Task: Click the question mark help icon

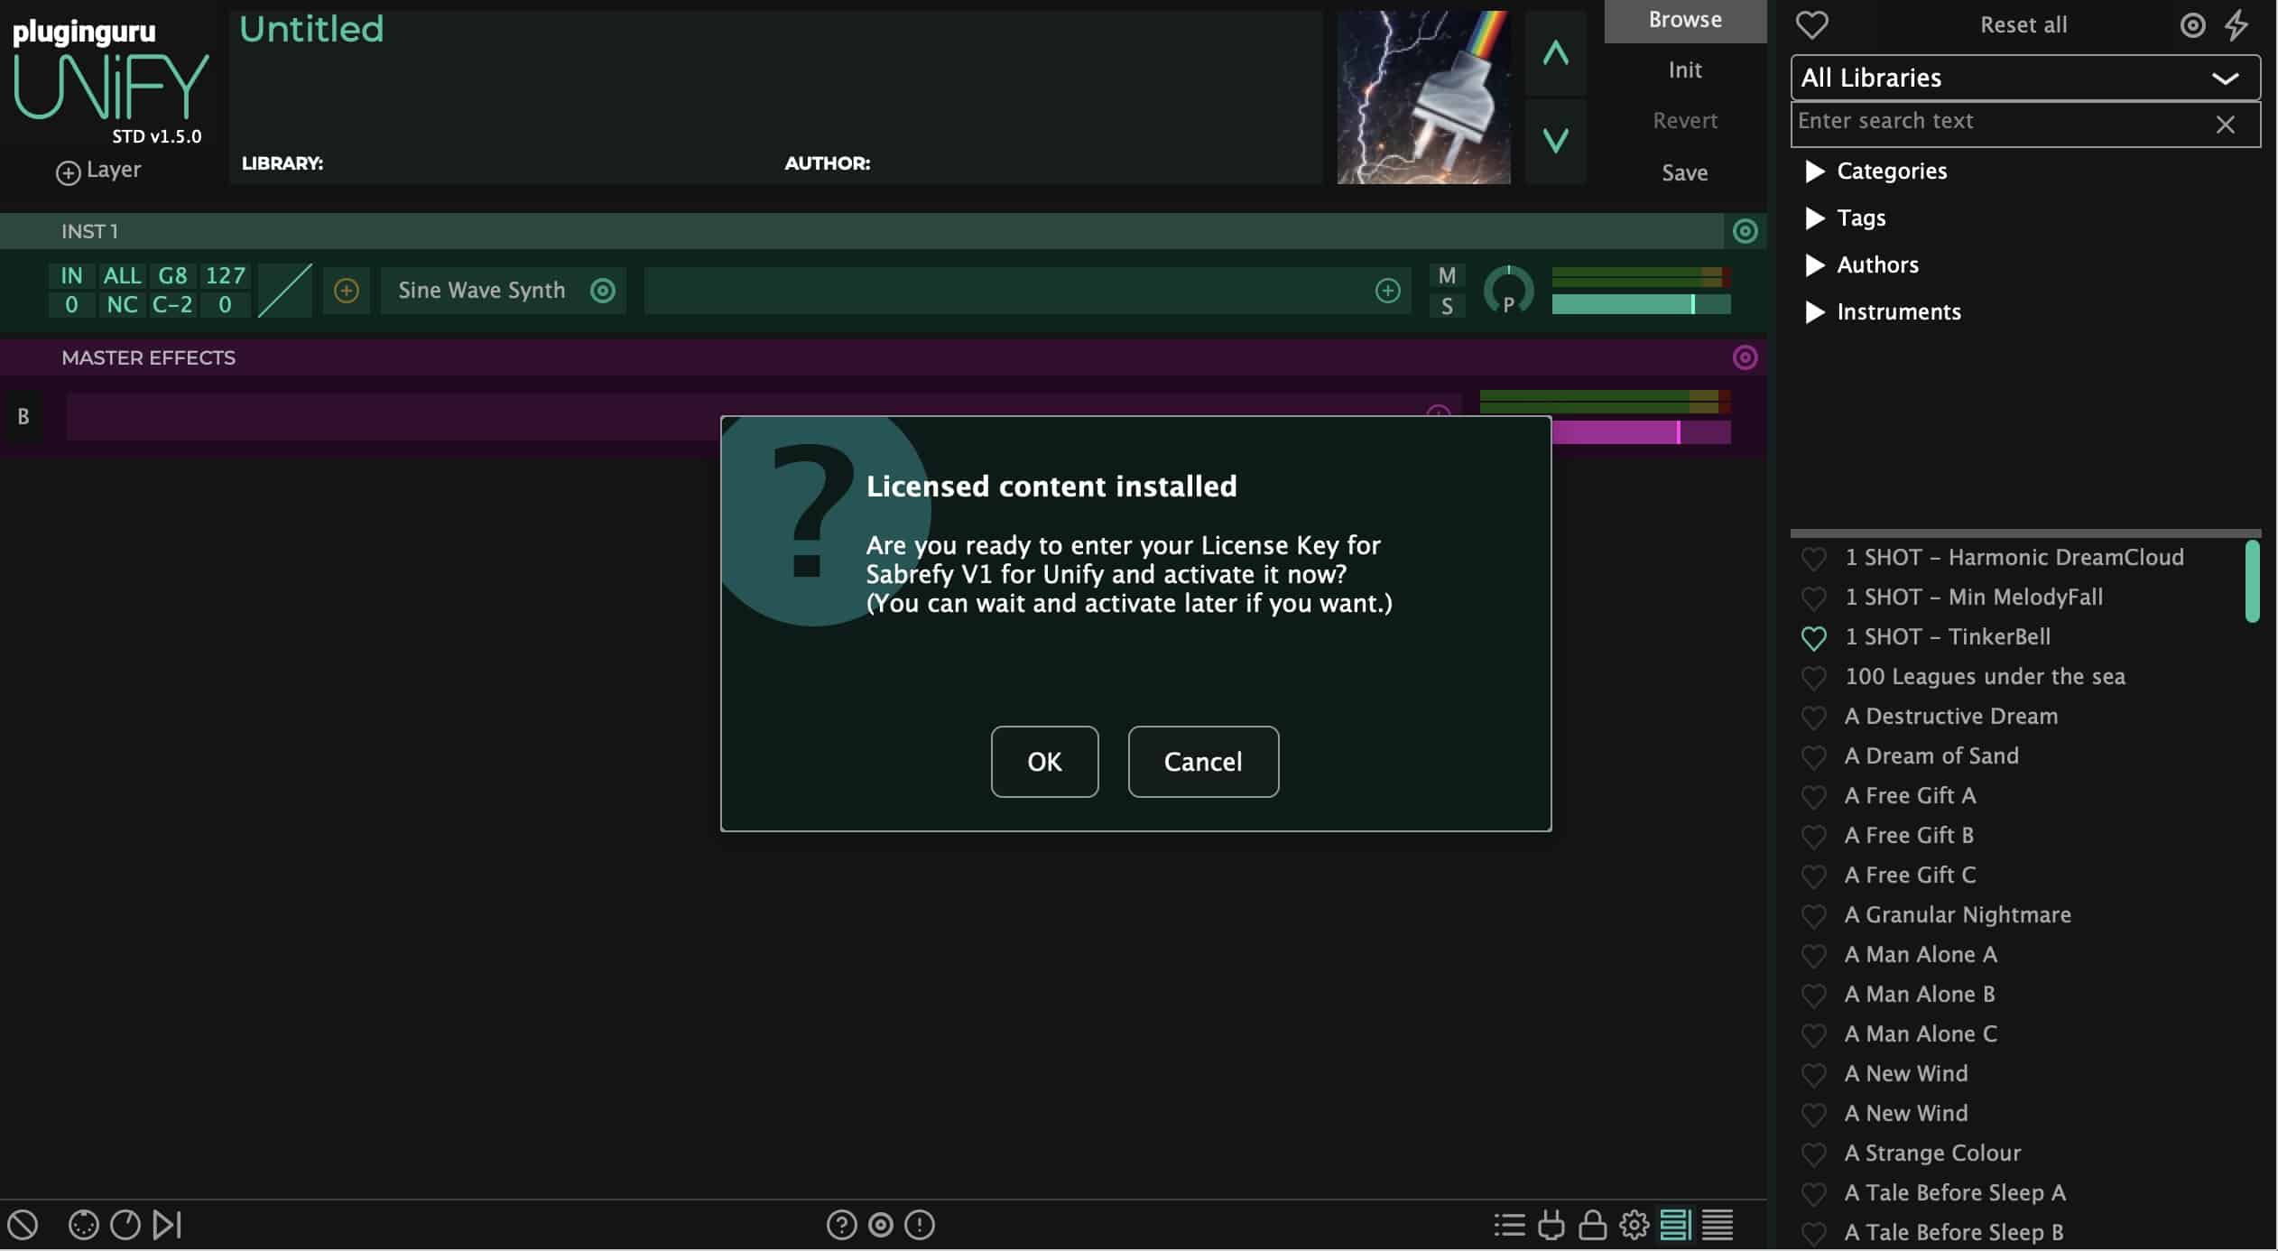Action: tap(841, 1225)
